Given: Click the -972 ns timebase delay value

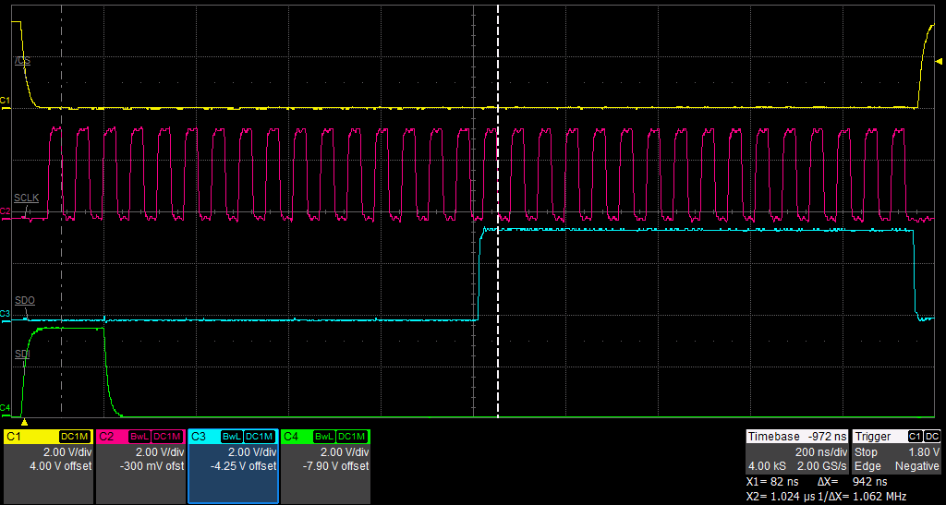Looking at the screenshot, I should click(x=825, y=437).
